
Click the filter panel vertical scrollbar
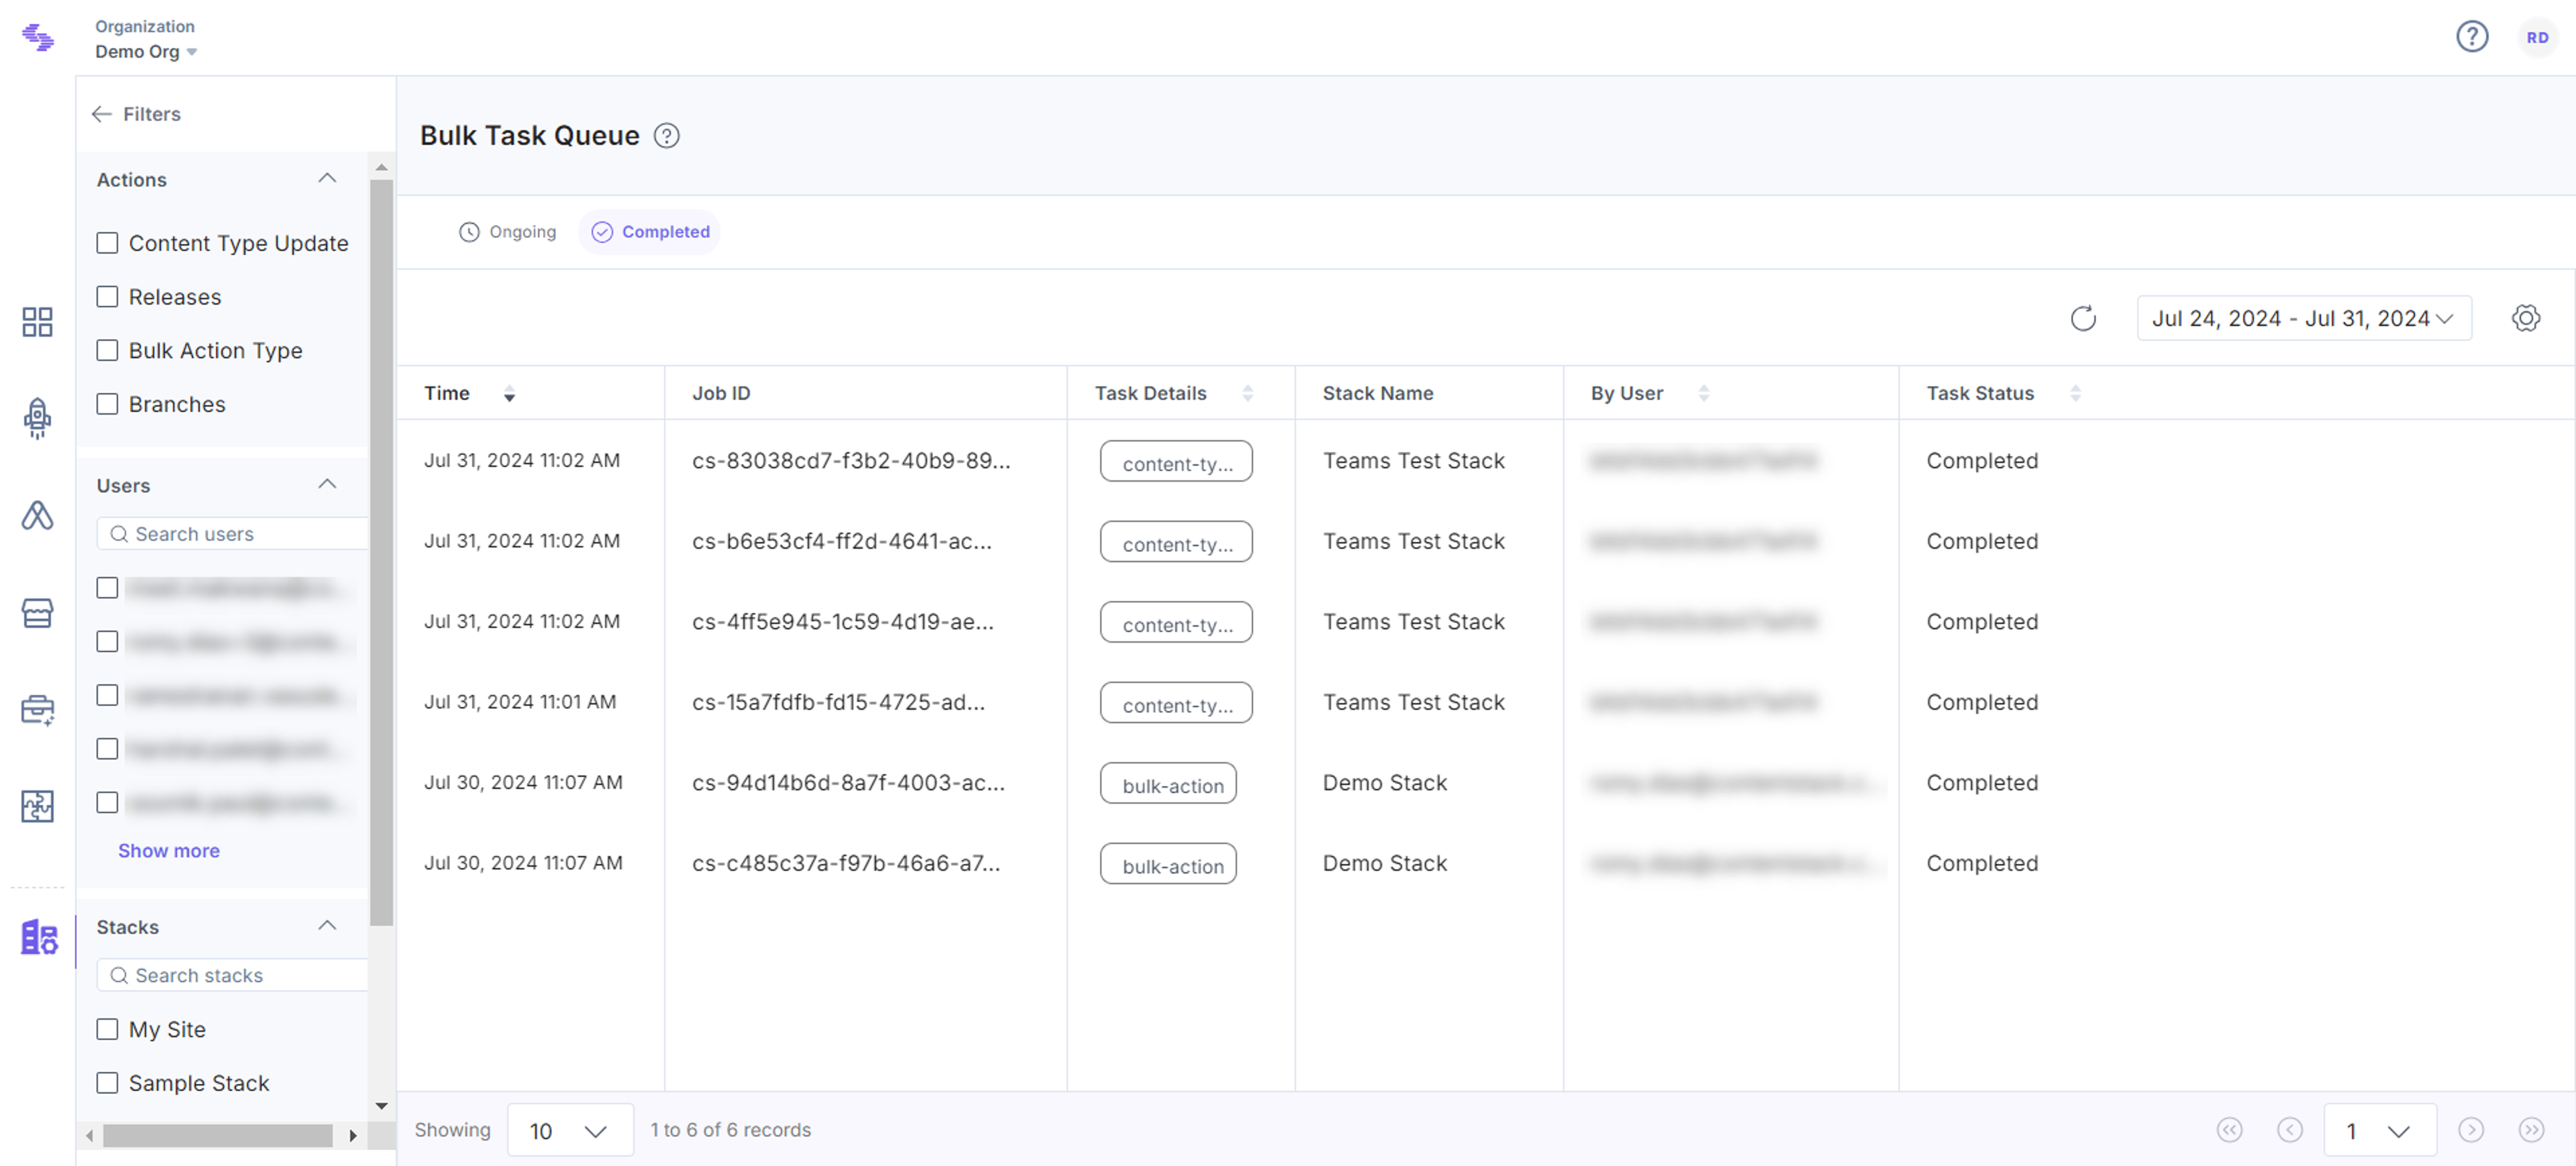coord(381,553)
